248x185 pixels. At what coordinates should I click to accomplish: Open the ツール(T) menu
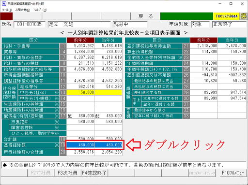[7, 10]
